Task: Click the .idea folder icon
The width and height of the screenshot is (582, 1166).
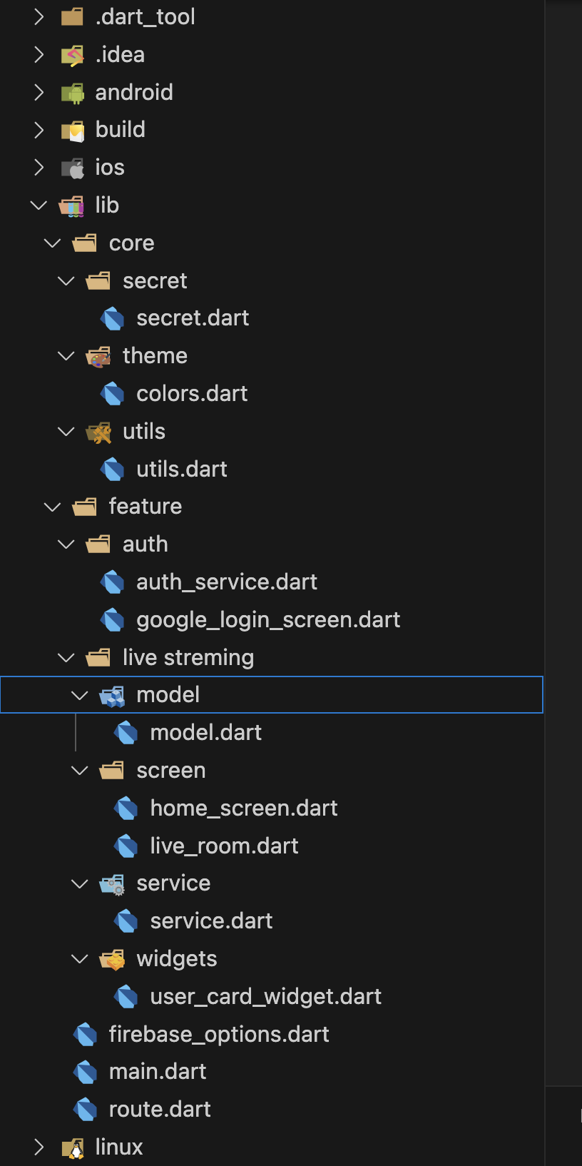Action: pyautogui.click(x=72, y=55)
